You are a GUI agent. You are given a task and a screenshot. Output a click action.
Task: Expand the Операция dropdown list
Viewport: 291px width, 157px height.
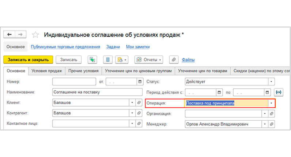click(x=271, y=103)
